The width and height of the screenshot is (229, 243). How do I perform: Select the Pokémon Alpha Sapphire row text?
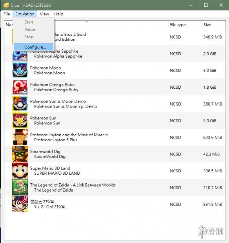(58, 56)
